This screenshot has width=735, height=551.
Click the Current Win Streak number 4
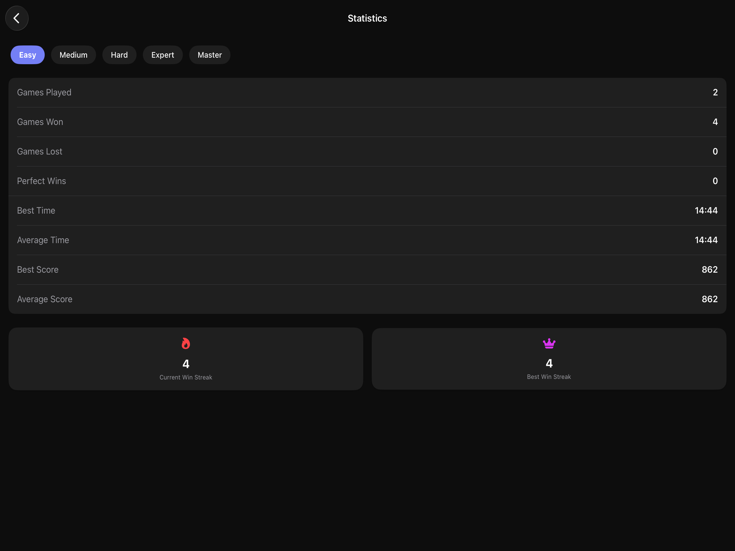coord(186,364)
